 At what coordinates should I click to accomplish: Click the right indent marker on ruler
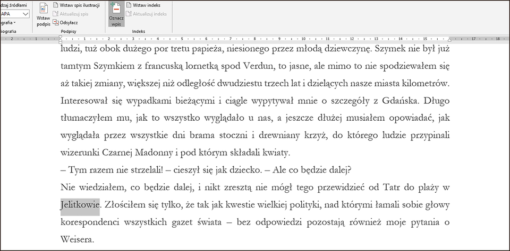(x=449, y=40)
